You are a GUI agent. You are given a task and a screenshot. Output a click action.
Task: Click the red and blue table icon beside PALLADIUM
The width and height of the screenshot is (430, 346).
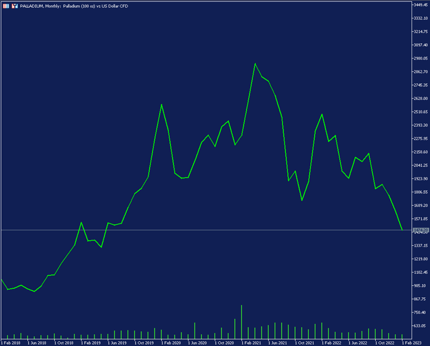click(x=6, y=6)
